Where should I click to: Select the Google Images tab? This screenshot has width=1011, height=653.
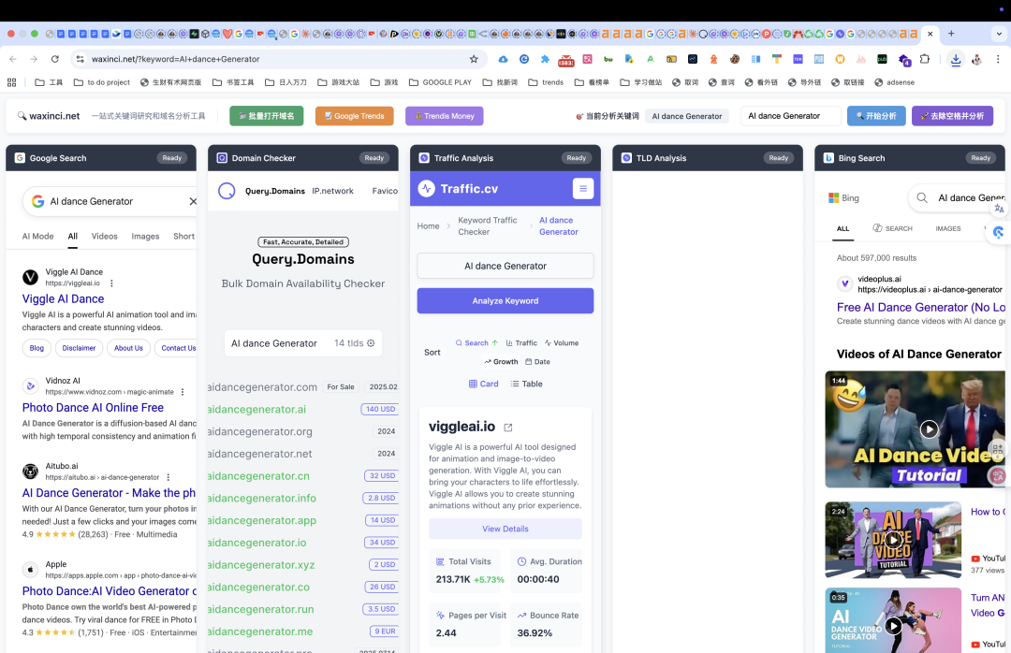145,236
